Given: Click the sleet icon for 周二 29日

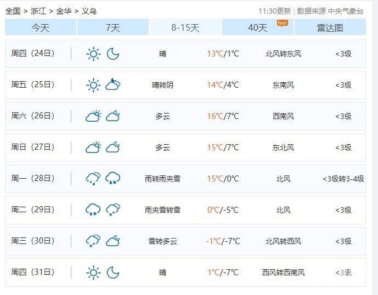Looking at the screenshot, I should coord(94,210).
